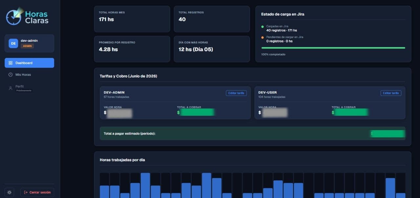
Task: Click '0 registros · 0 hs' text
Action: coord(280,41)
